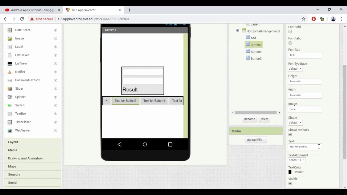Tap the phone preview back button
This screenshot has width=347, height=195.
tap(120, 144)
